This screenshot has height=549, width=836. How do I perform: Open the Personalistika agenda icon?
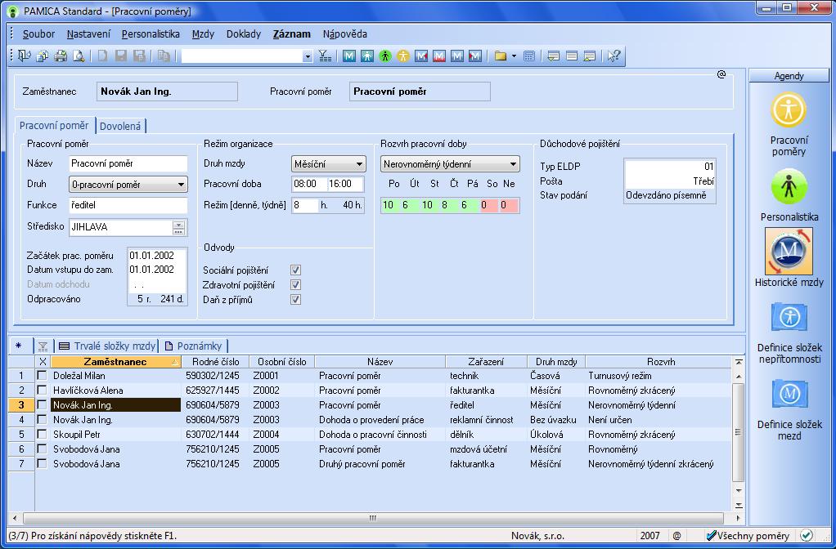789,187
